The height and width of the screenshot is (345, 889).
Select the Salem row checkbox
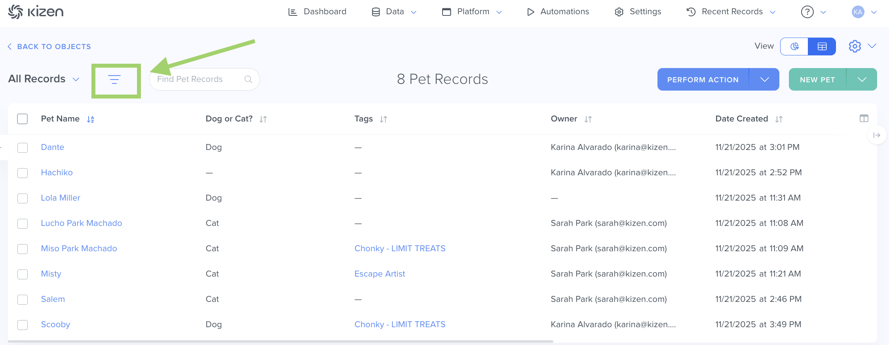coord(23,300)
